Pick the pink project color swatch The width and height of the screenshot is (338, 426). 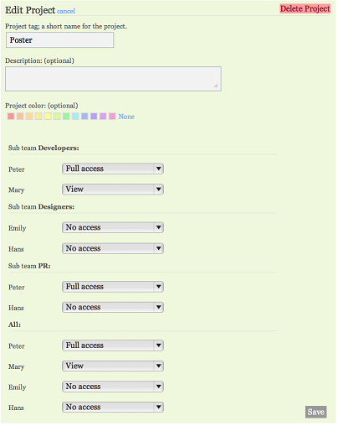pos(112,117)
